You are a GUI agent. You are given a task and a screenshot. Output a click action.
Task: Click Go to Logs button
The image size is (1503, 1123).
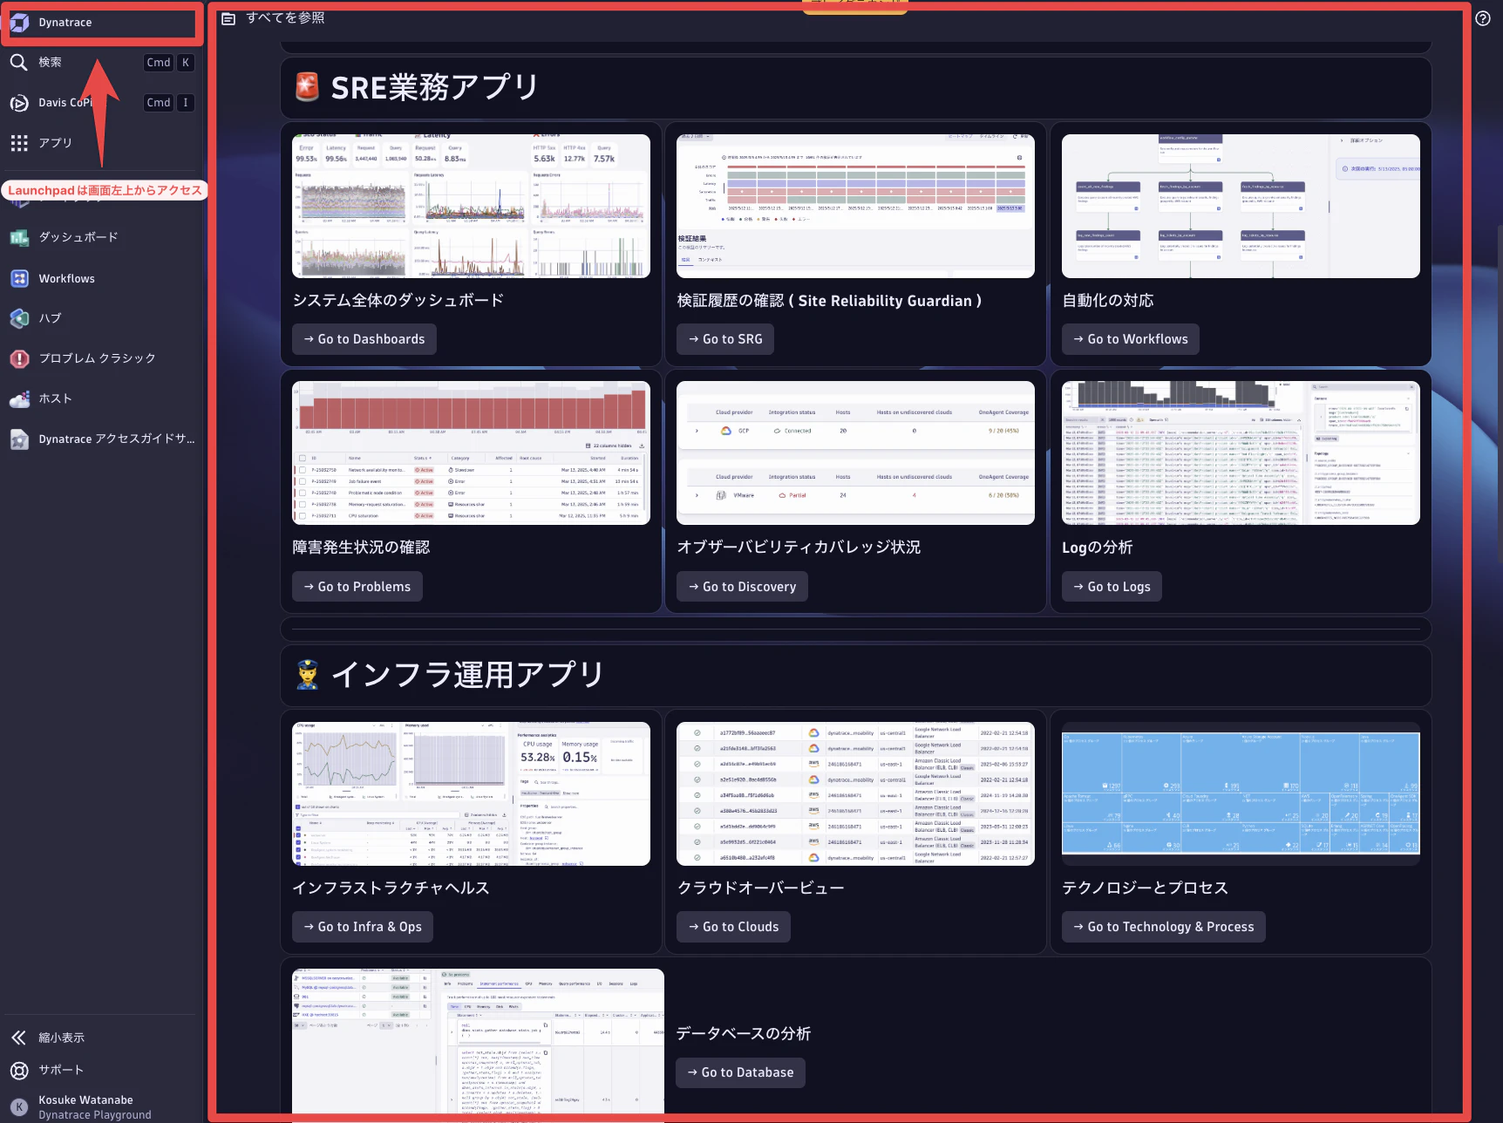tap(1112, 587)
